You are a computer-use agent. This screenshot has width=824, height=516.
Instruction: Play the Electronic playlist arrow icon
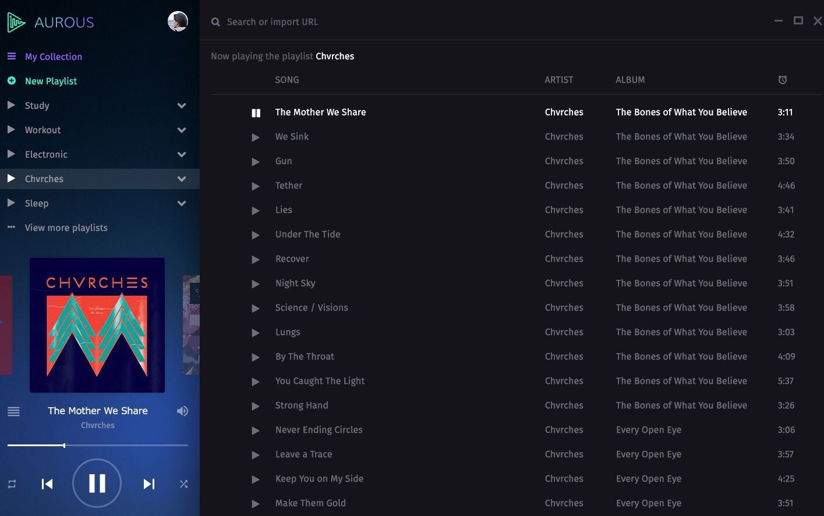click(11, 154)
